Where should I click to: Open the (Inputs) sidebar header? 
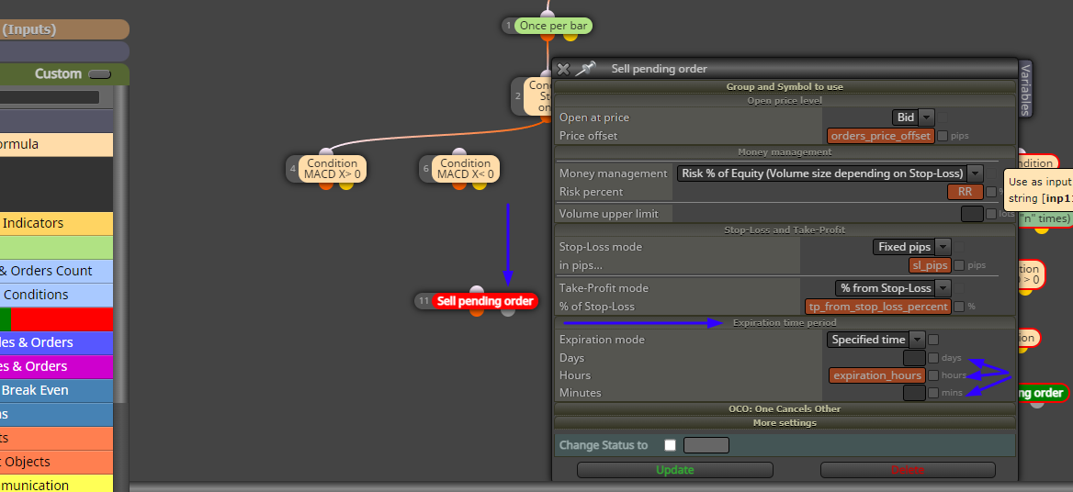64,29
